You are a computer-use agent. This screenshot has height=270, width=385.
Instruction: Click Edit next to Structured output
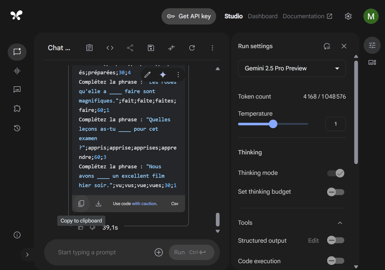(x=314, y=241)
